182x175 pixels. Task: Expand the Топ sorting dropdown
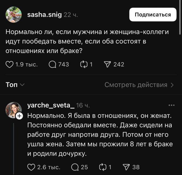coord(15,85)
